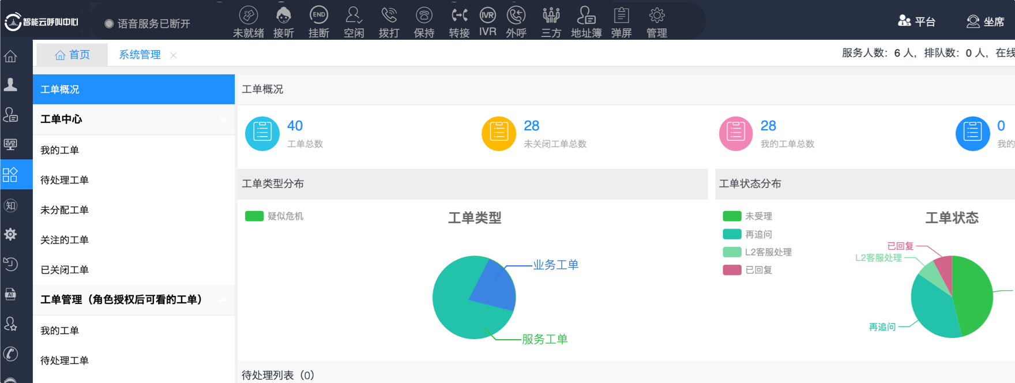Screen dimensions: 1015x383
Task: Collapse the 工单中心 section
Action: coord(223,119)
